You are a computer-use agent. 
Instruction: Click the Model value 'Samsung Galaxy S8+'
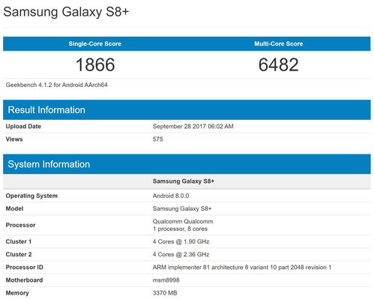pyautogui.click(x=182, y=208)
